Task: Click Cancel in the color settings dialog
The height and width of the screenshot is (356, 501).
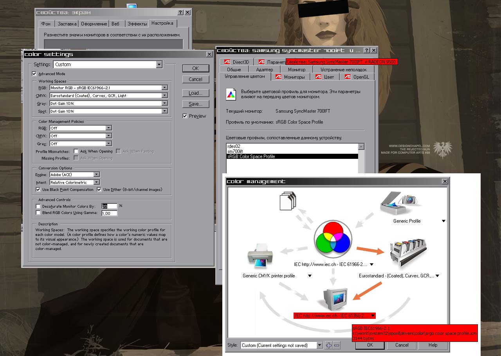Action: pos(196,79)
